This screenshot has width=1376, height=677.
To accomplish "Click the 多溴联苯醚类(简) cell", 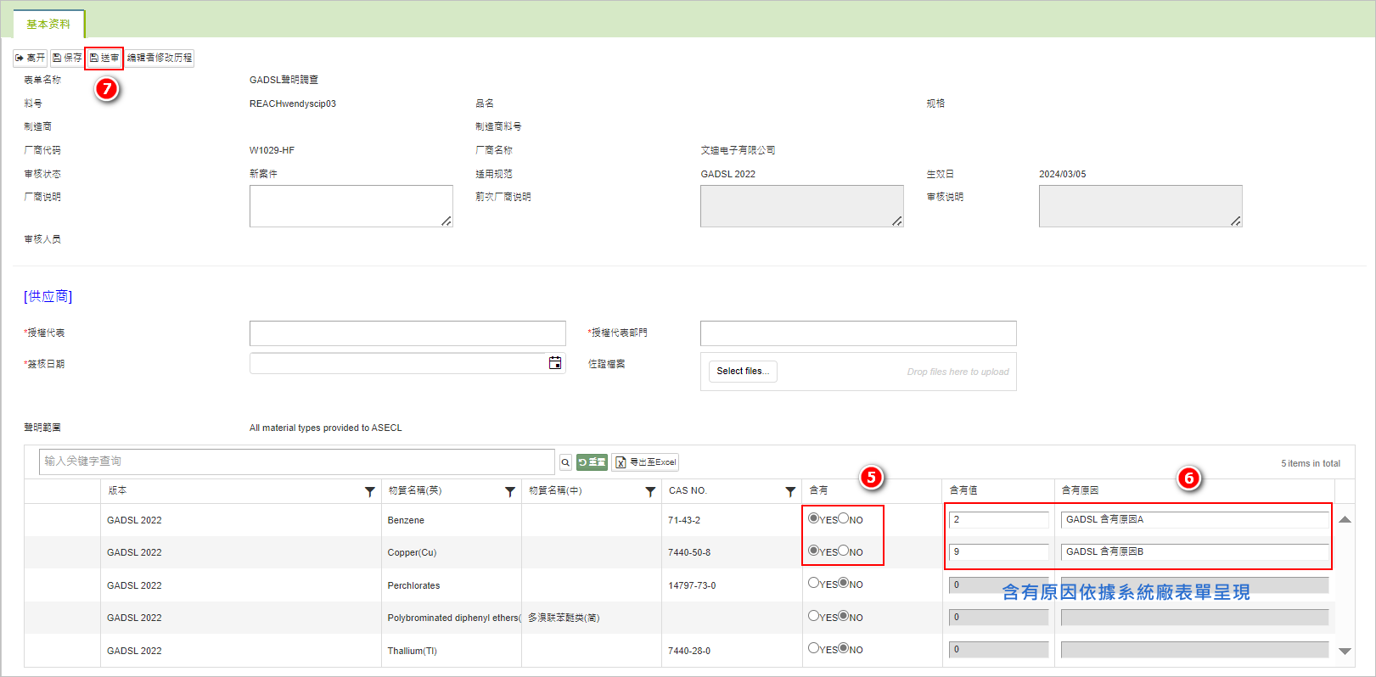I will [564, 618].
